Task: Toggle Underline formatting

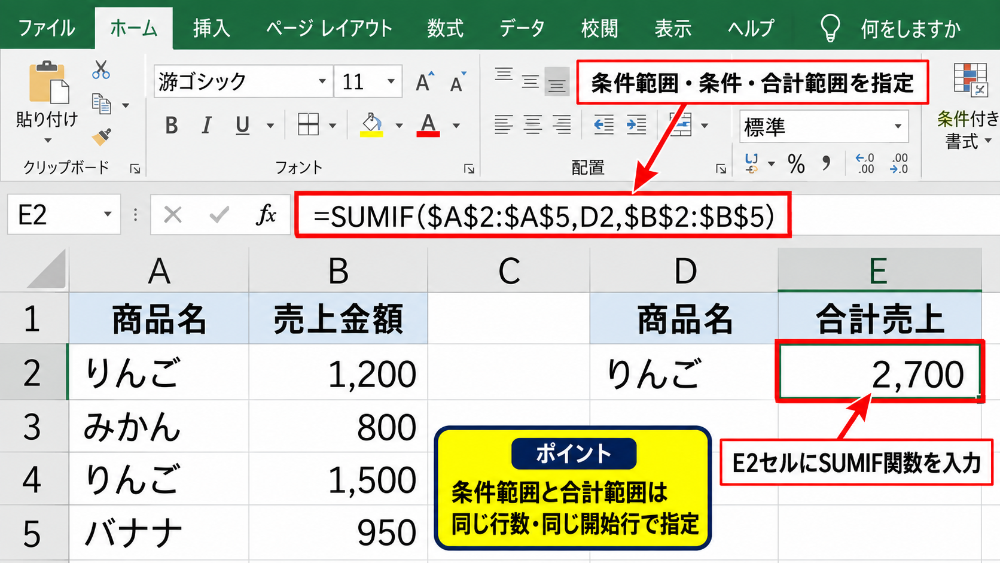Action: pyautogui.click(x=242, y=125)
